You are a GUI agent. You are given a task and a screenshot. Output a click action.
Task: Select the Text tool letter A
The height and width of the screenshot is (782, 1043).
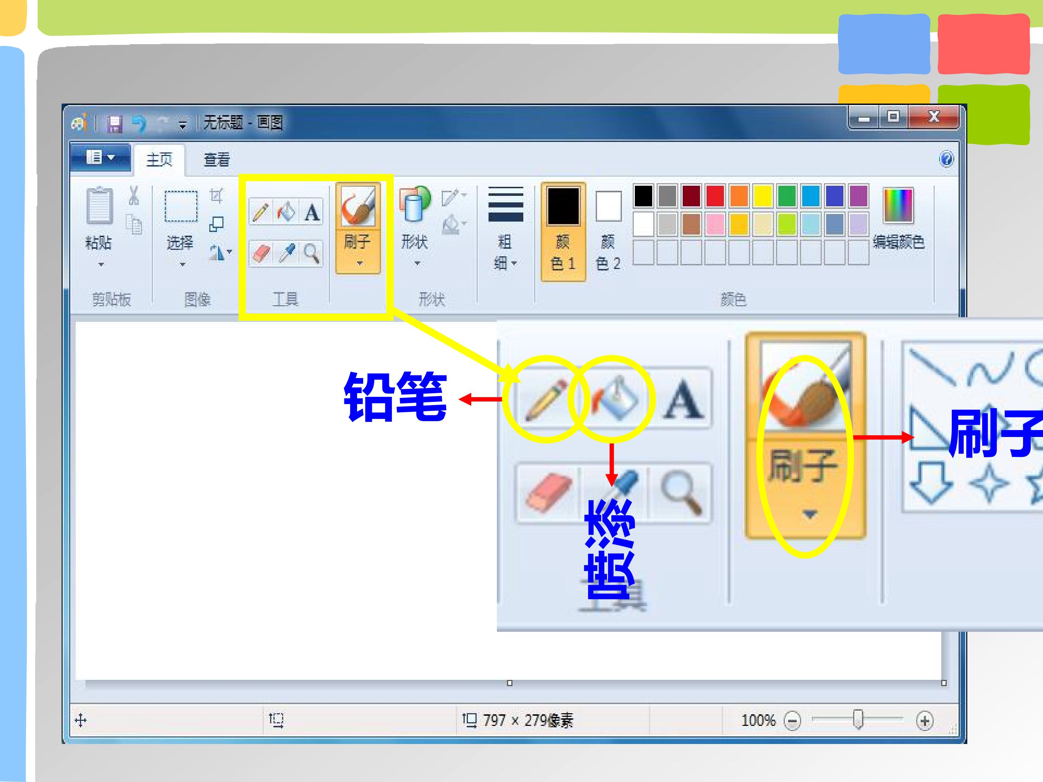[x=311, y=212]
